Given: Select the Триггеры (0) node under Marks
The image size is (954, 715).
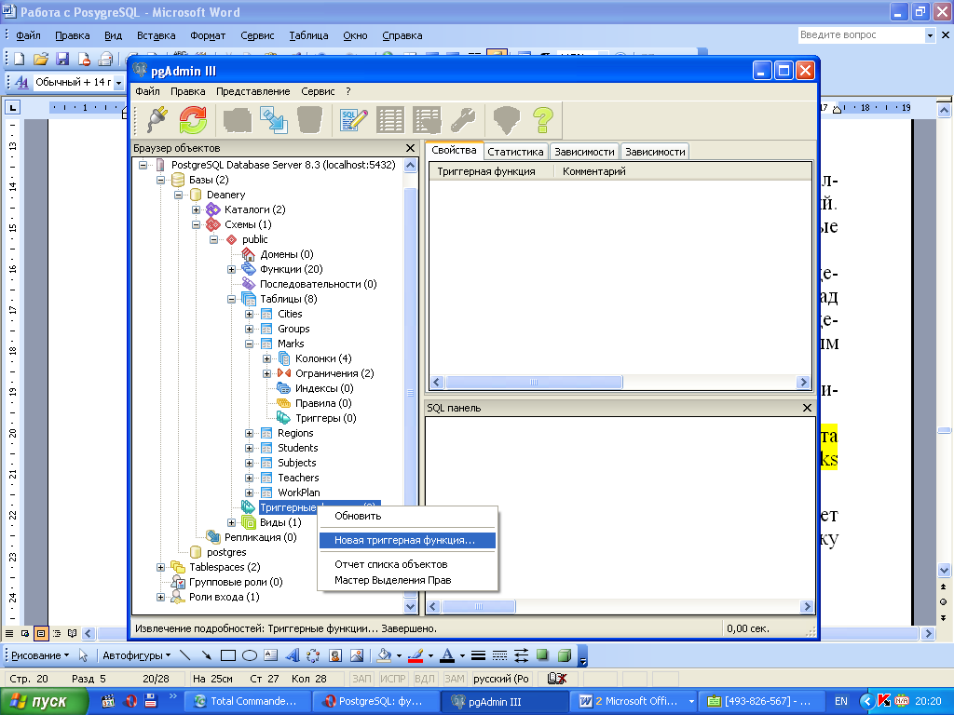Looking at the screenshot, I should coord(325,418).
